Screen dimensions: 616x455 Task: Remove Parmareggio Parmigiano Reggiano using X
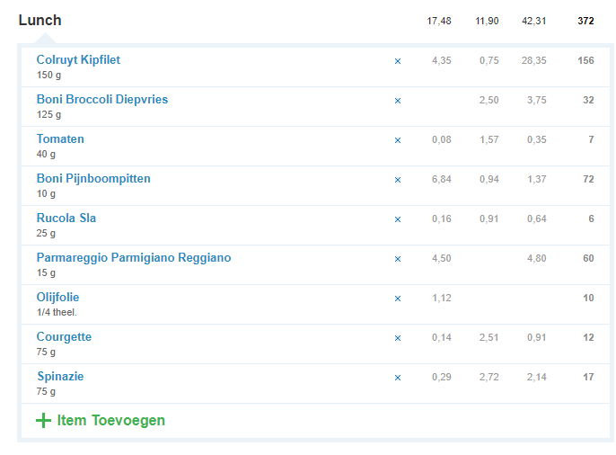coord(398,259)
